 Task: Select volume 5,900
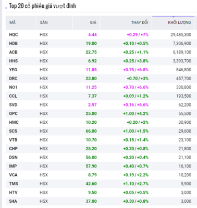pyautogui.click(x=186, y=184)
